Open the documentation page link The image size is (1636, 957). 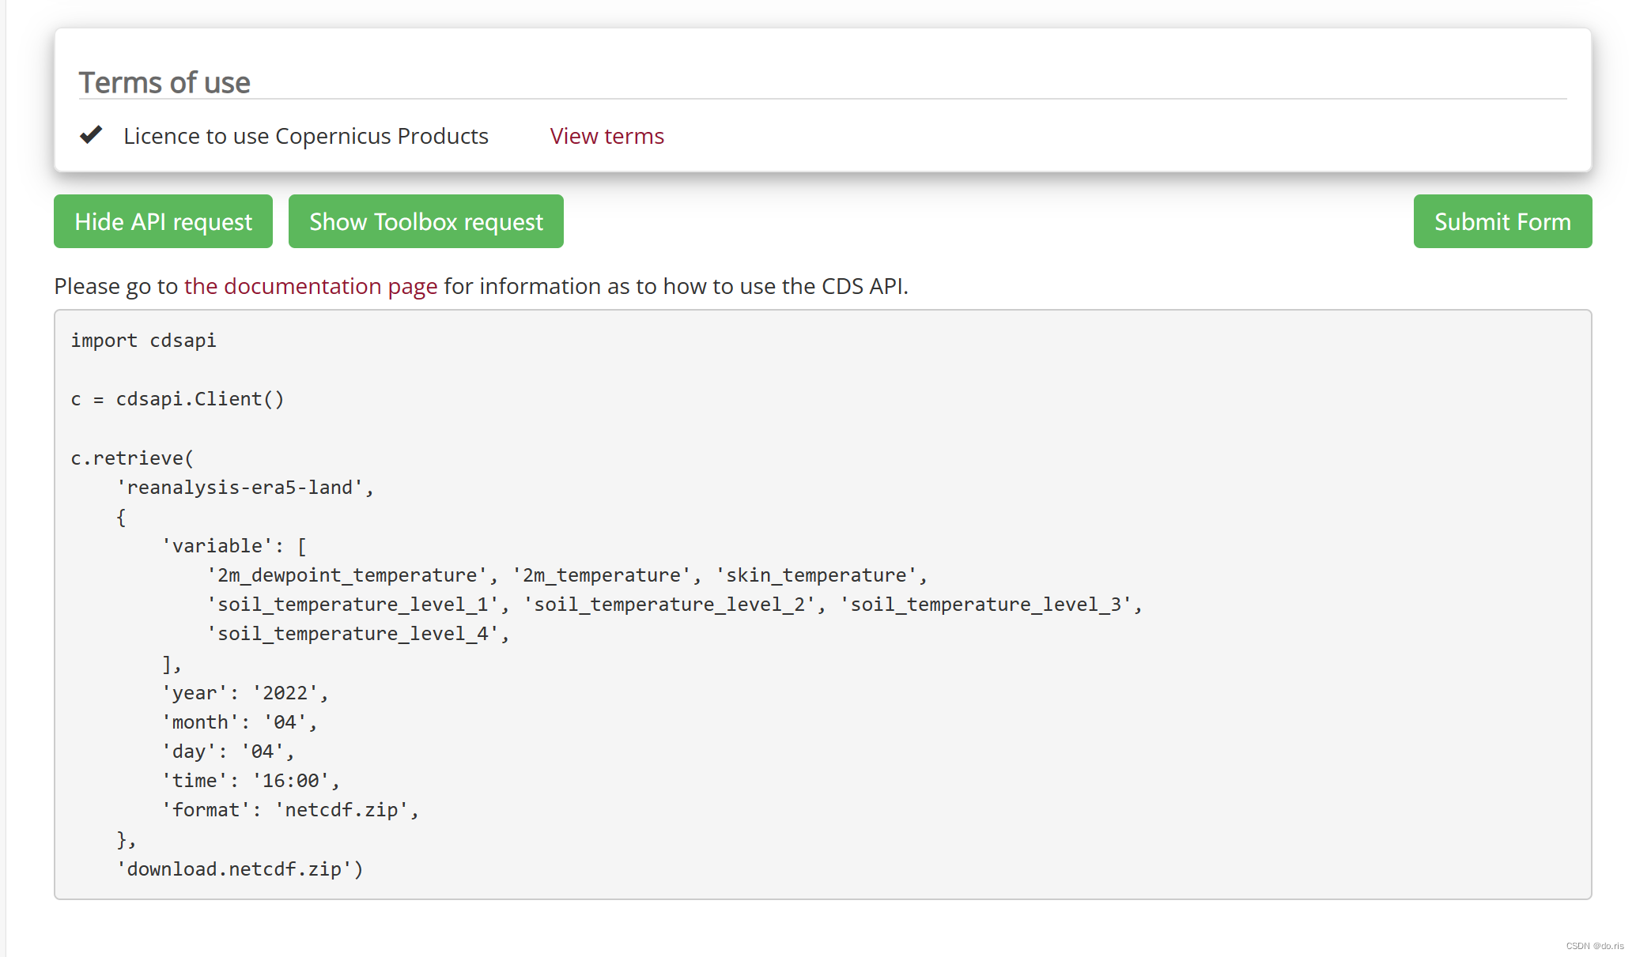[310, 286]
